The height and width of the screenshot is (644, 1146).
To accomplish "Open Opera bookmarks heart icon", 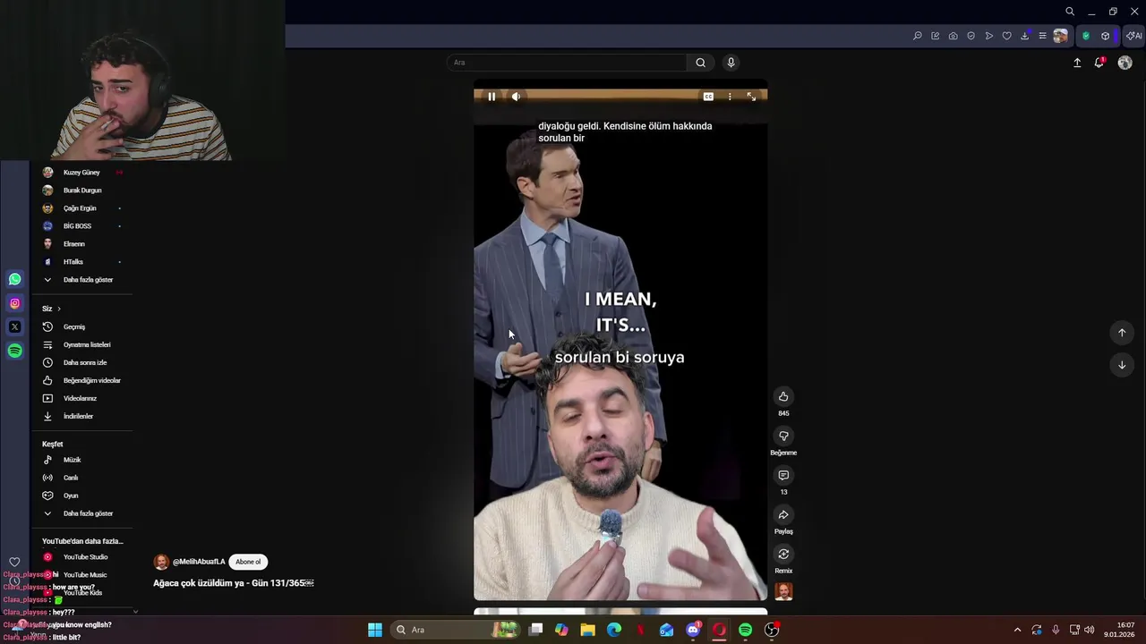I will pyautogui.click(x=1007, y=36).
